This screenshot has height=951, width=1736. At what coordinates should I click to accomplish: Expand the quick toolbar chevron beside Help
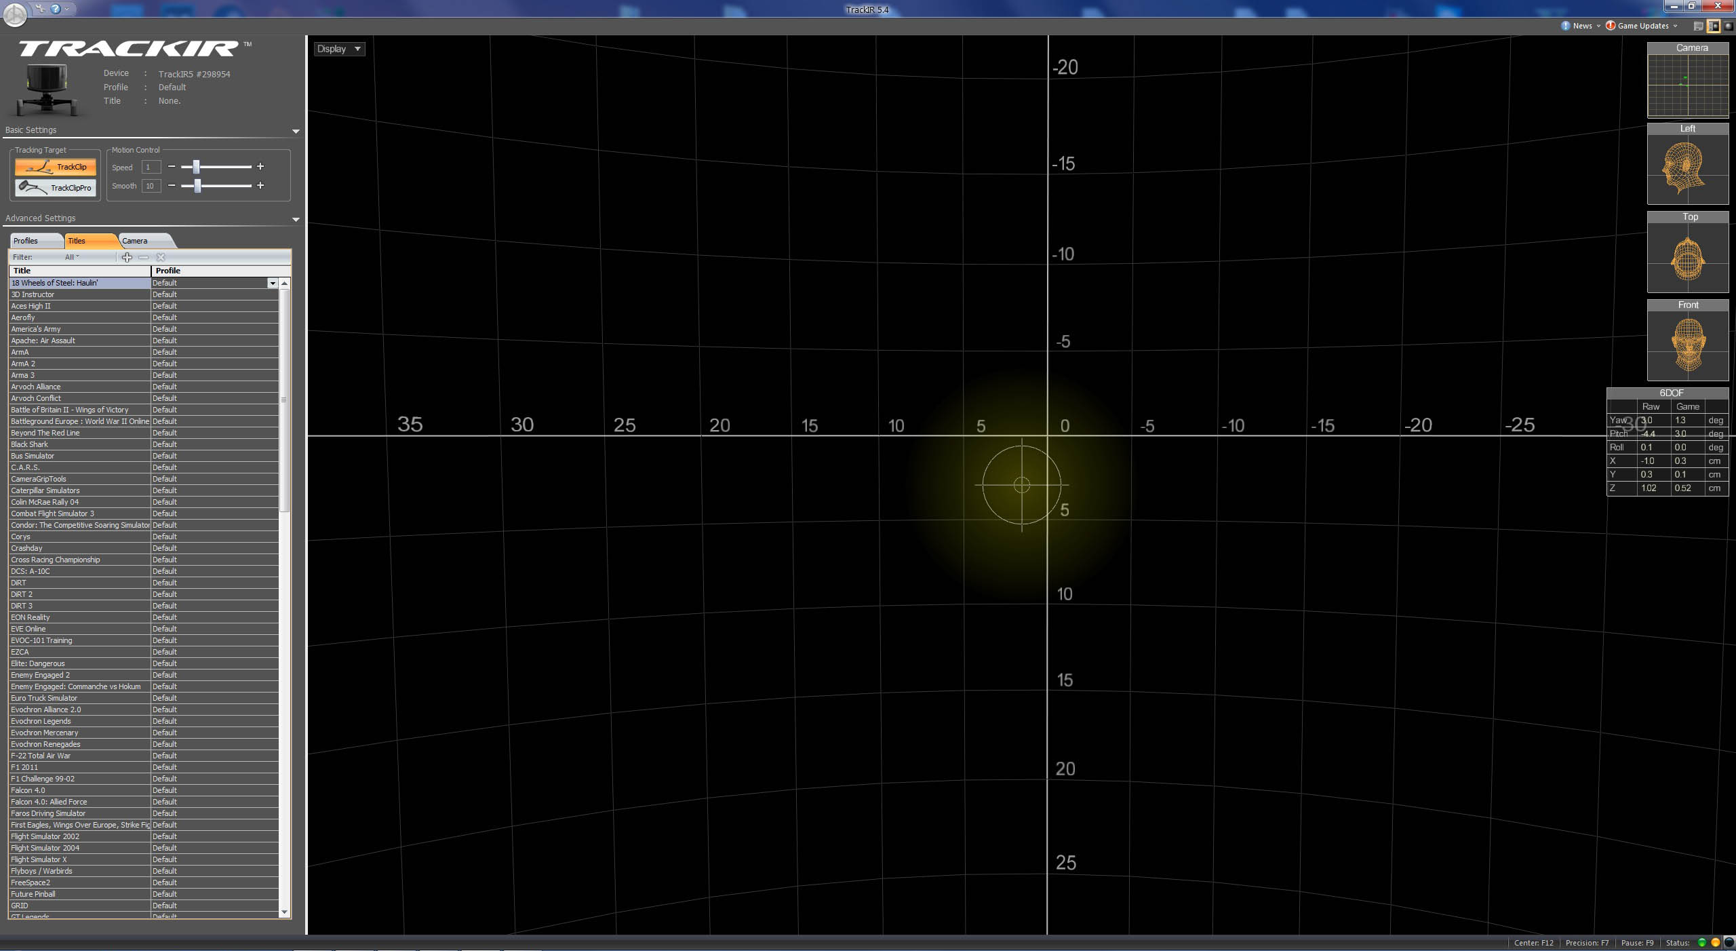point(67,9)
